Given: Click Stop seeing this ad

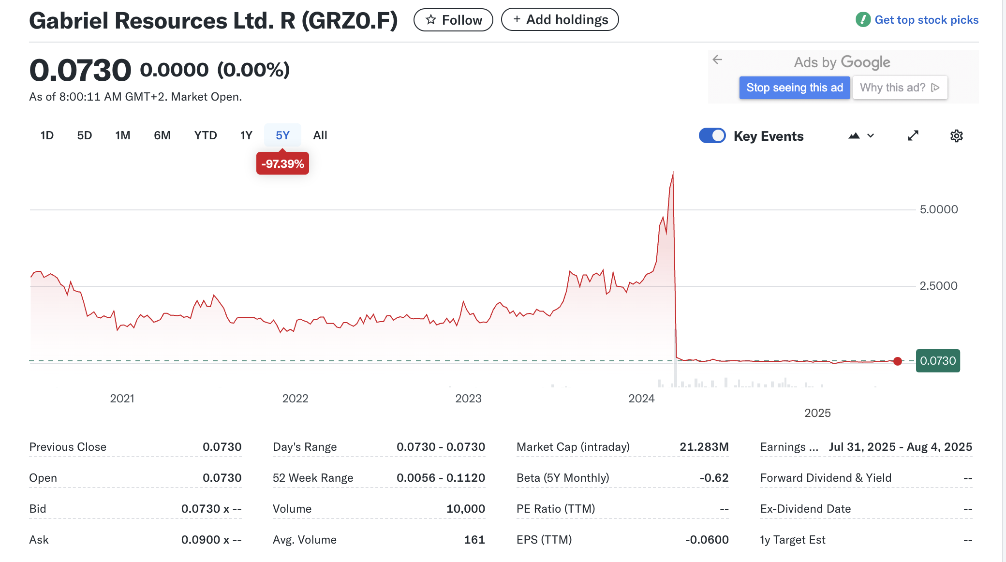Looking at the screenshot, I should tap(794, 88).
